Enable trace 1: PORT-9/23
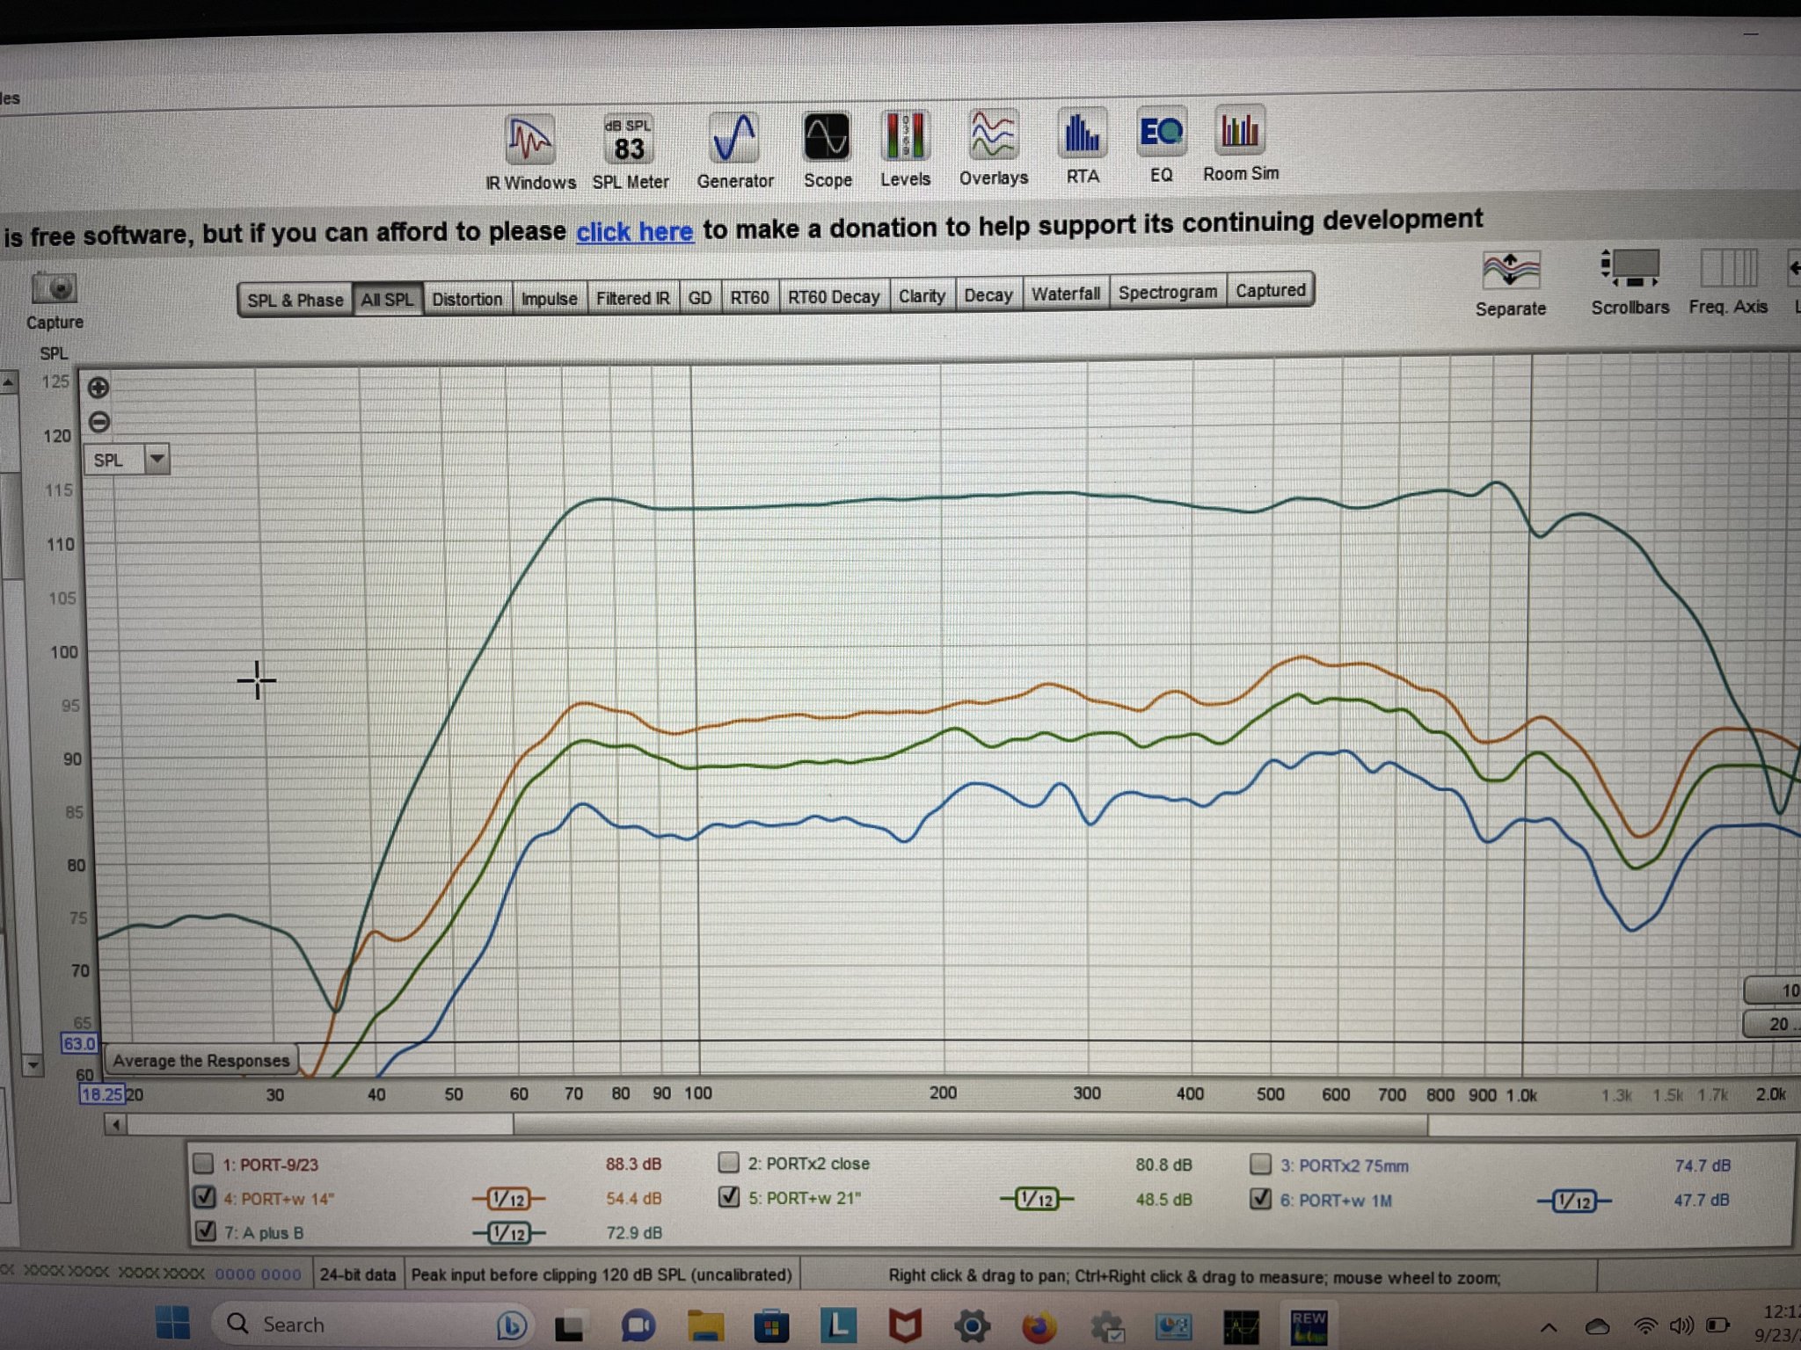Screen dimensions: 1801x1350 click(203, 1164)
